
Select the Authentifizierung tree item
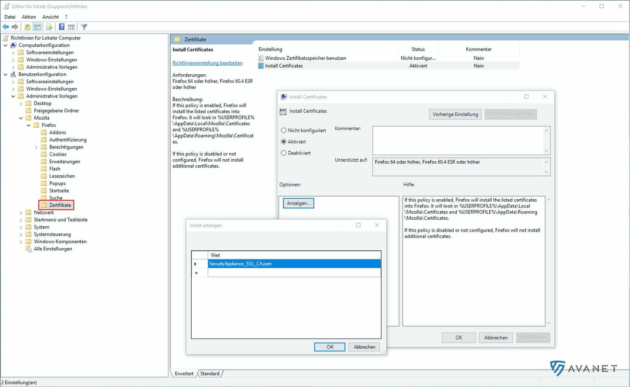(x=68, y=140)
